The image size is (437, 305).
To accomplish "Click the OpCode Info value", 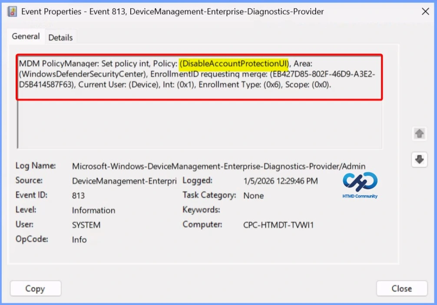I will 79,239.
